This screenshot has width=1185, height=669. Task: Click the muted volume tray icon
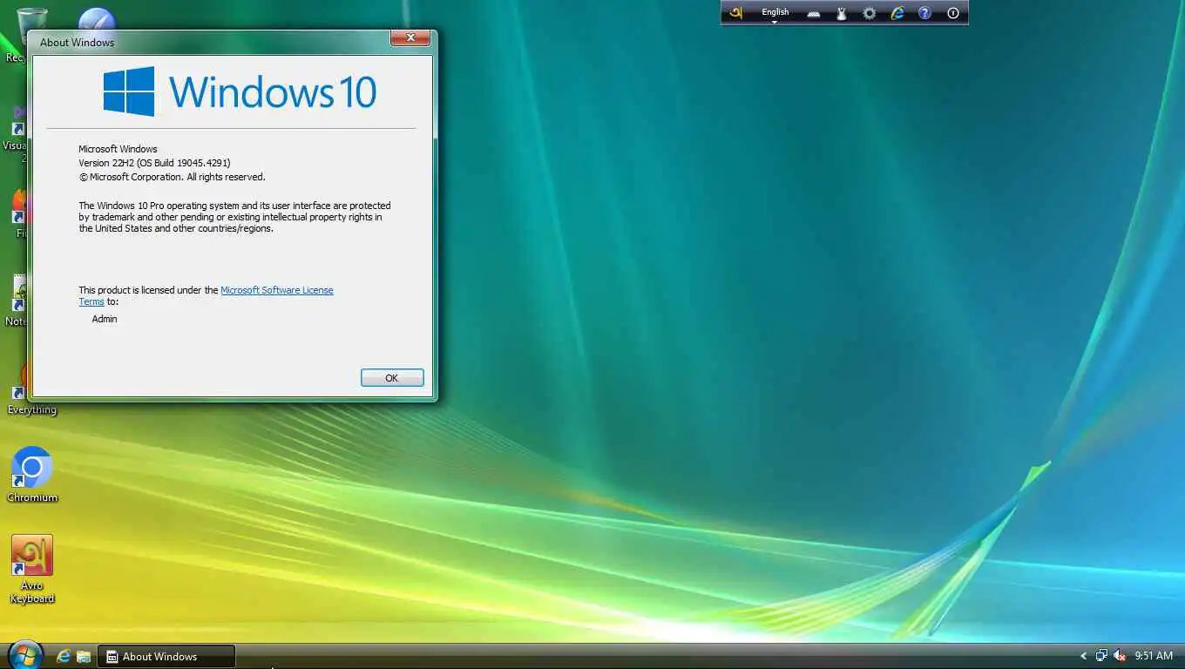[x=1120, y=656]
